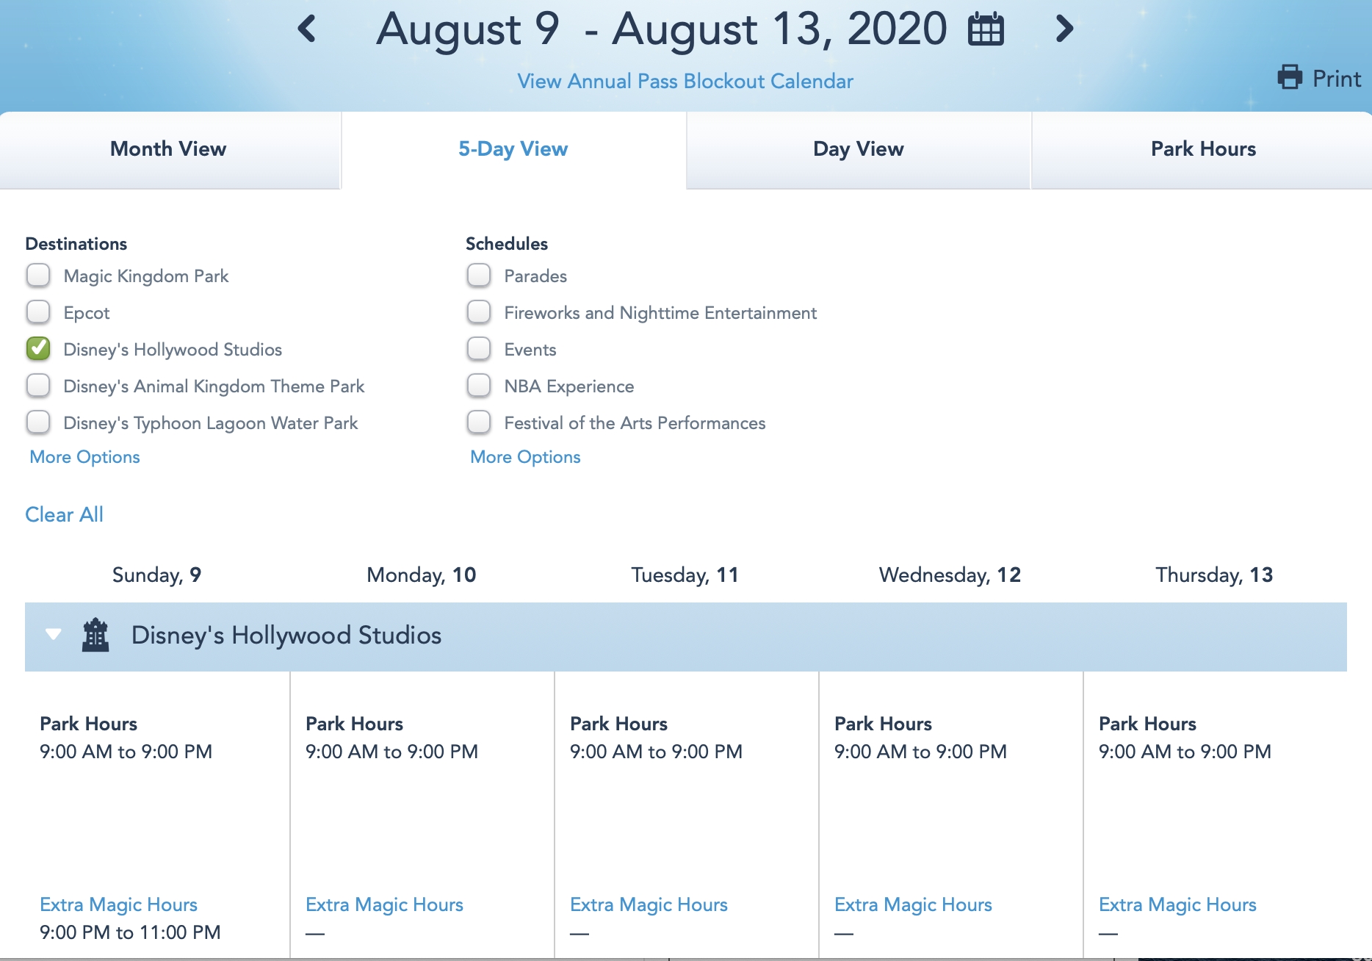Click the Wednesday, 12 column header
The image size is (1372, 961).
tap(950, 575)
